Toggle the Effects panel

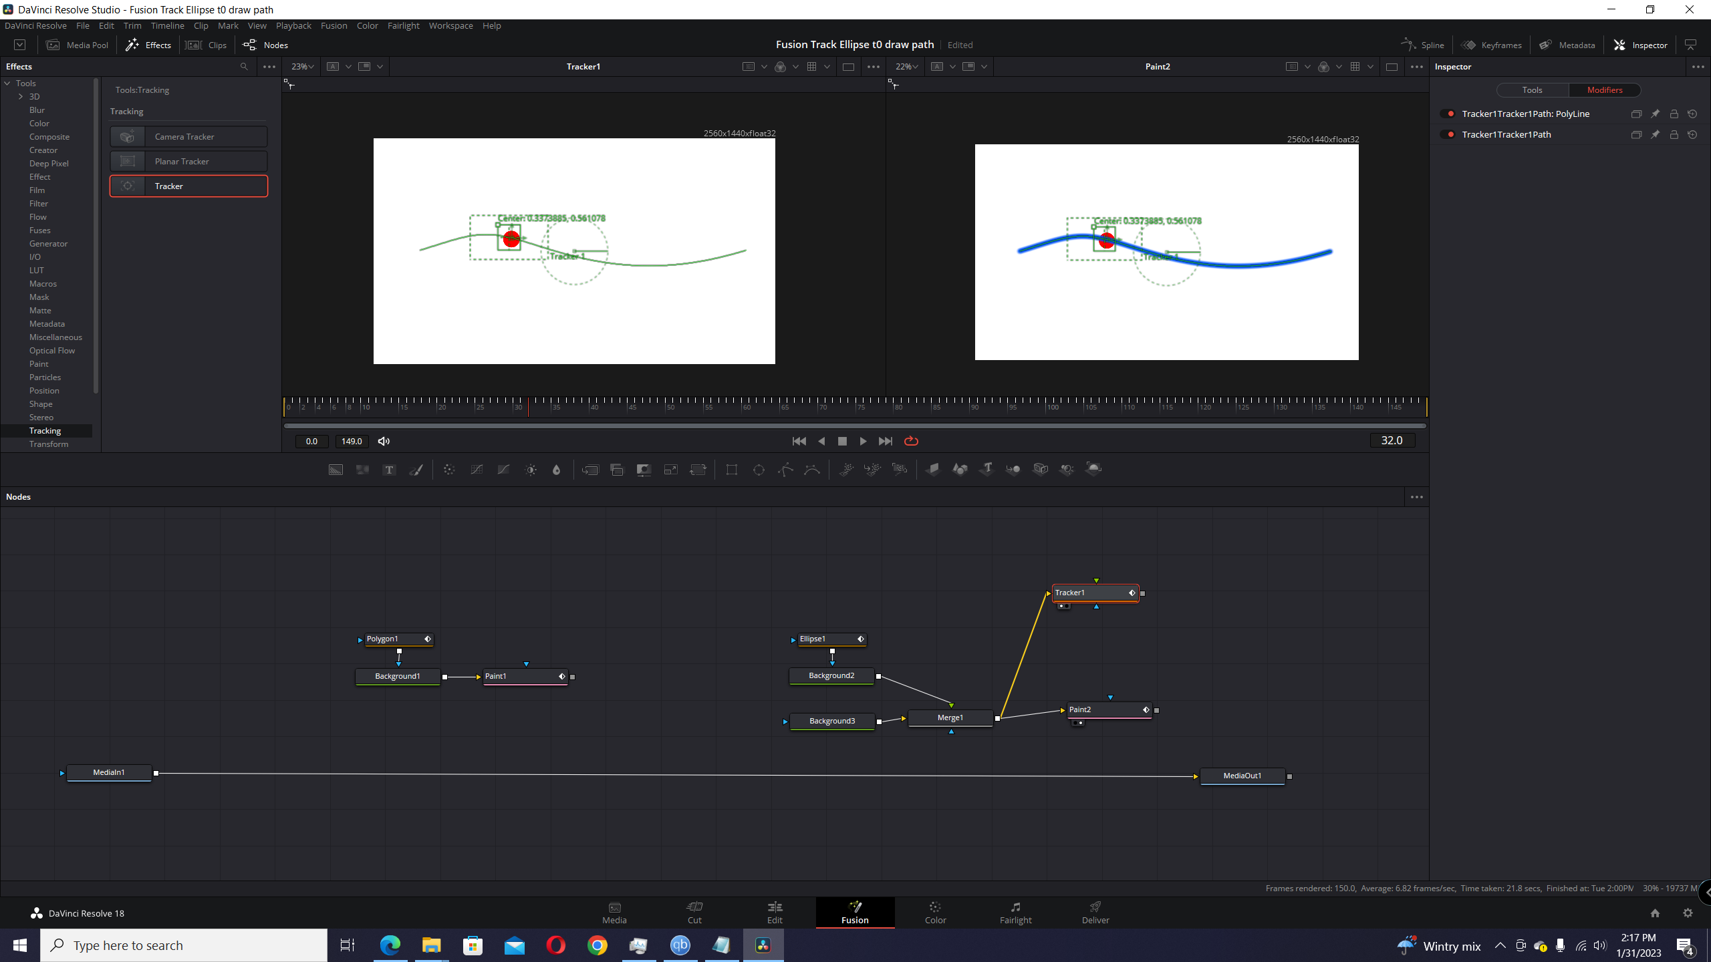[149, 45]
